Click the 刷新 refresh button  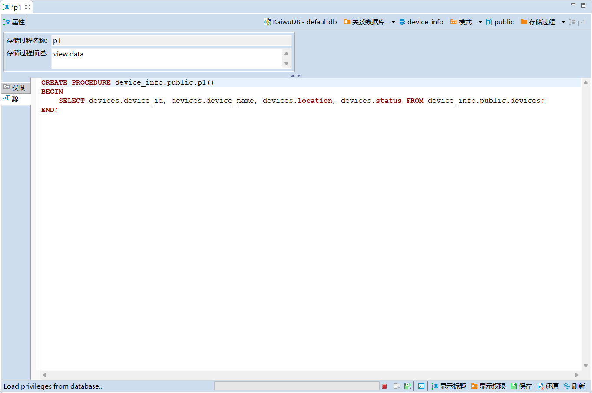click(x=574, y=386)
